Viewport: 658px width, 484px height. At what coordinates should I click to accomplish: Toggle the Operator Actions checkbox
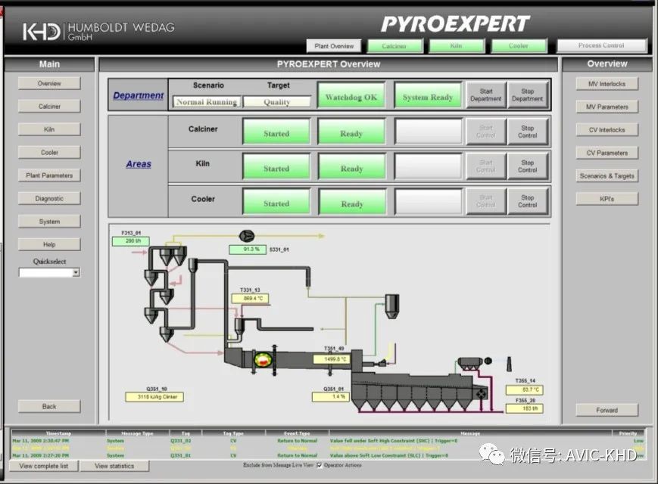[319, 464]
